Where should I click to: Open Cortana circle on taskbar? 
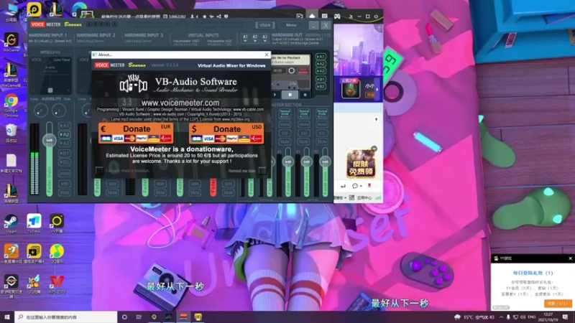[124, 317]
